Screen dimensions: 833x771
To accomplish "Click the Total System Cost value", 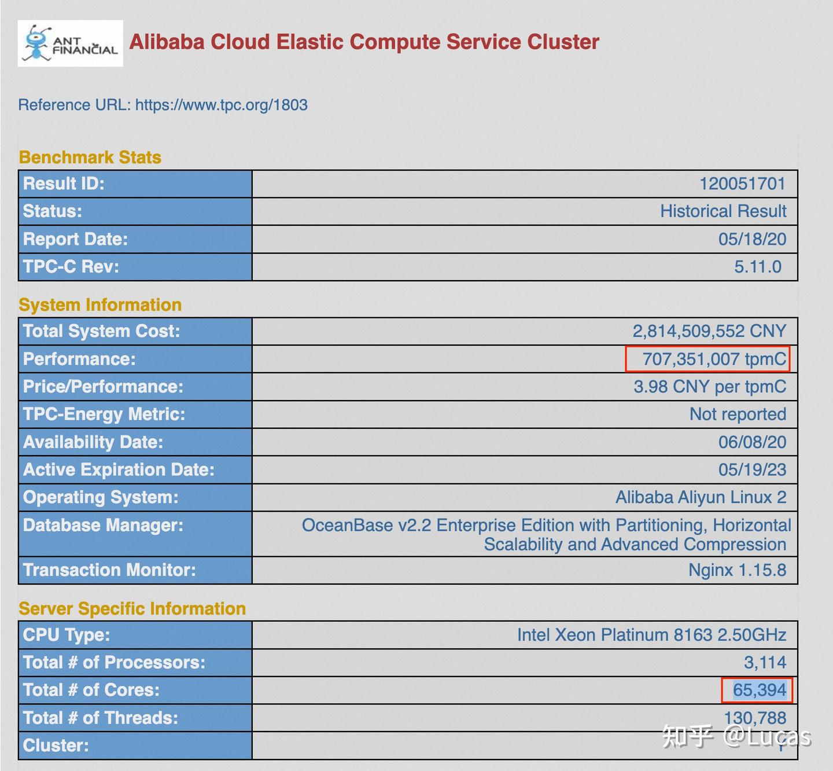I will [709, 331].
